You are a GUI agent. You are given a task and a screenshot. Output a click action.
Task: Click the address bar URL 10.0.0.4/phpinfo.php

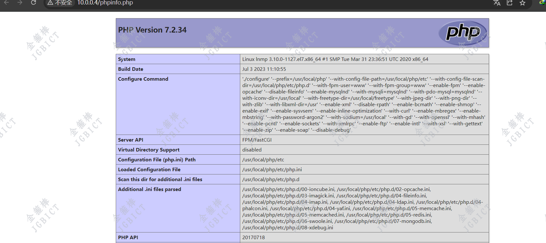(x=105, y=3)
